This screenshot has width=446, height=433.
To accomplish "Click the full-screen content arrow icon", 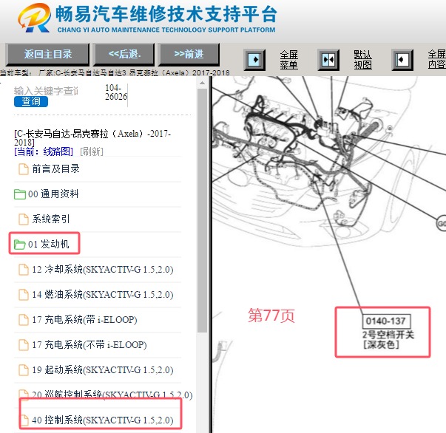I will click(x=402, y=60).
